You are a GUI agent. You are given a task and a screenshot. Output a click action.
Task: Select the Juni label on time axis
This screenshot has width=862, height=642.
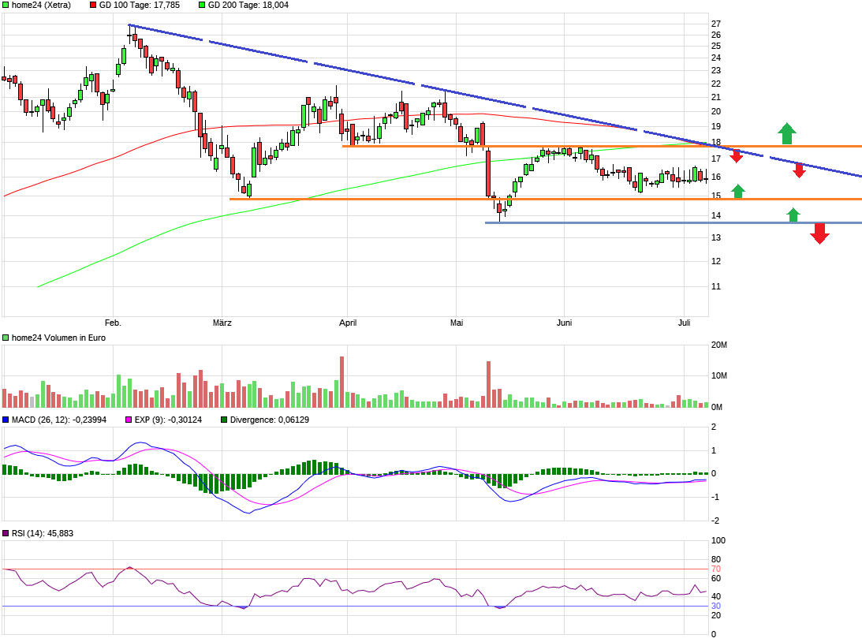tap(564, 323)
